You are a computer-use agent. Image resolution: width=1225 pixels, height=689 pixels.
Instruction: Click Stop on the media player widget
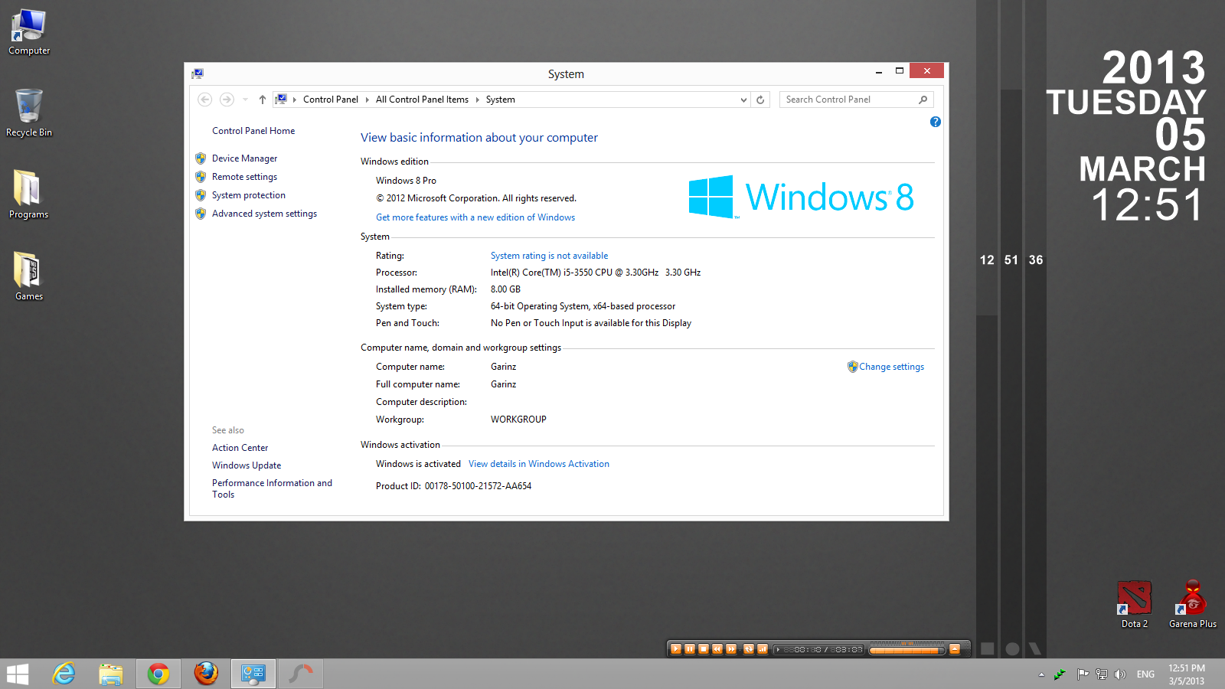click(x=703, y=649)
